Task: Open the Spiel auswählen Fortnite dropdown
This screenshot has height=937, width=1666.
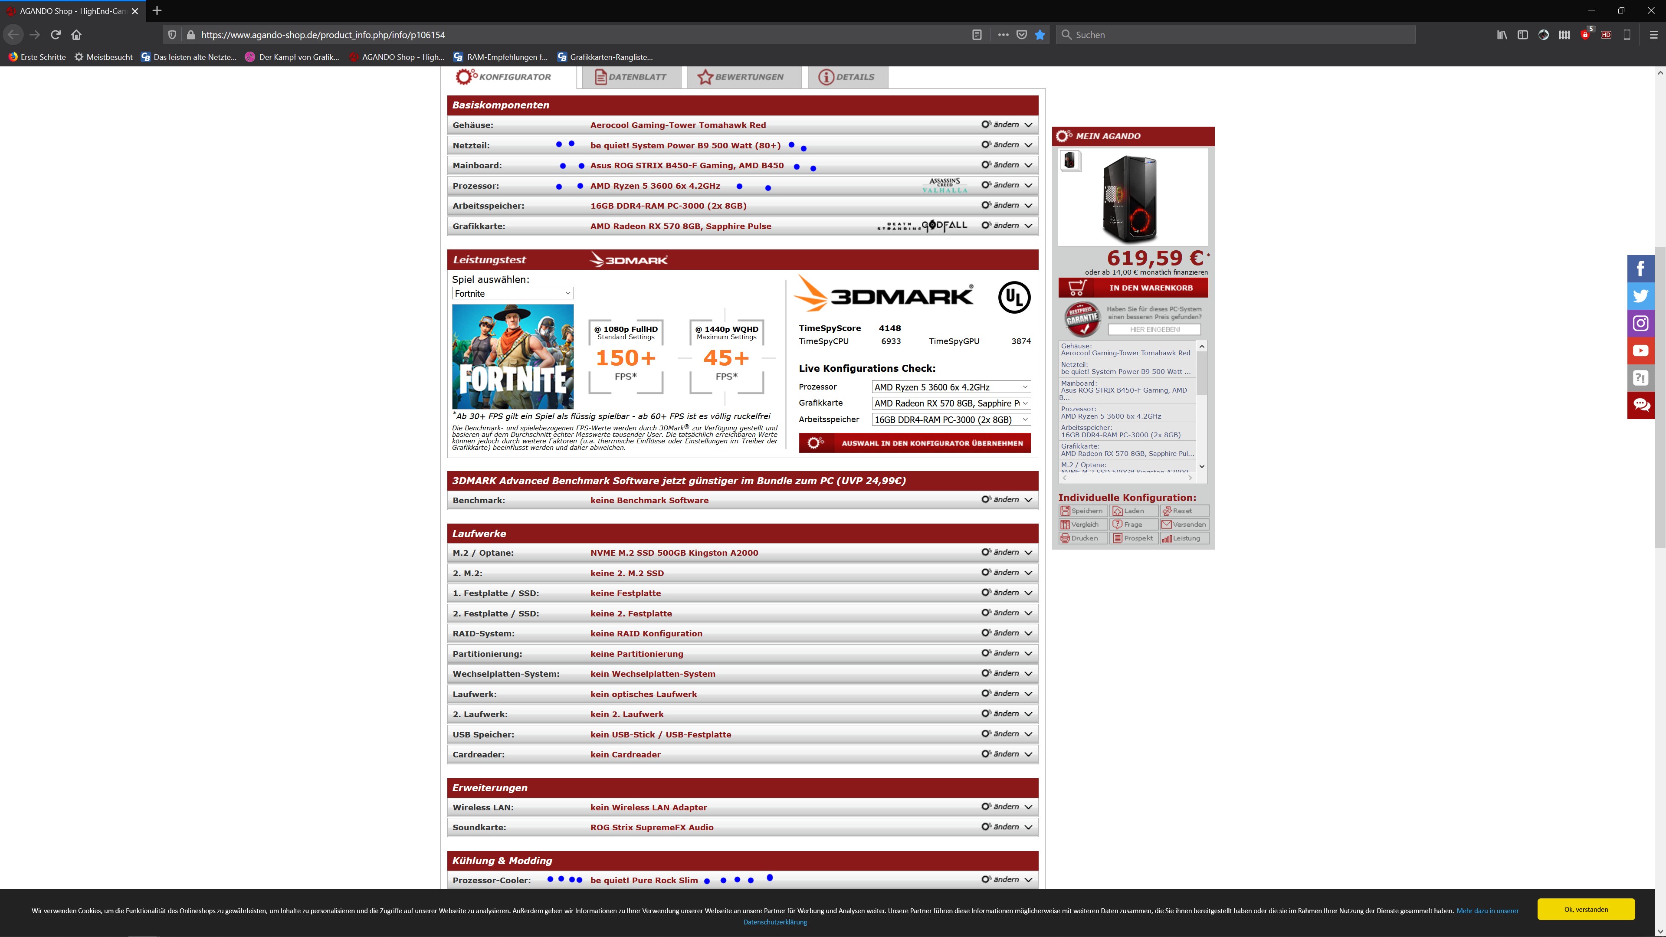Action: [x=512, y=294]
